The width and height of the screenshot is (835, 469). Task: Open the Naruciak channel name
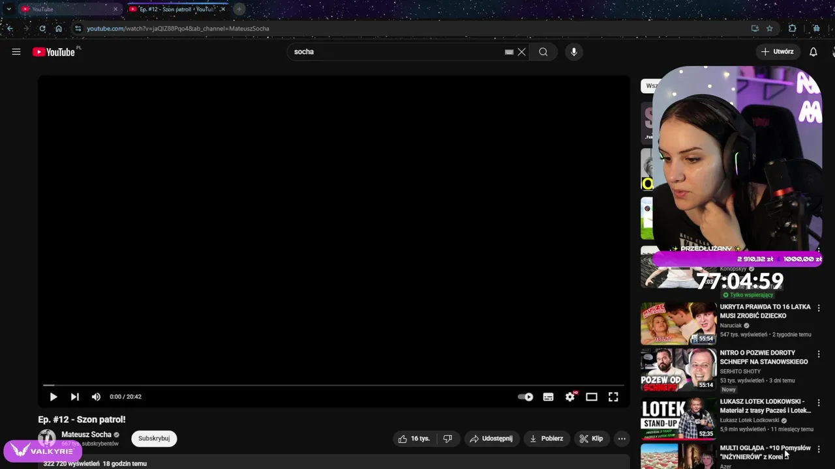[x=731, y=326]
